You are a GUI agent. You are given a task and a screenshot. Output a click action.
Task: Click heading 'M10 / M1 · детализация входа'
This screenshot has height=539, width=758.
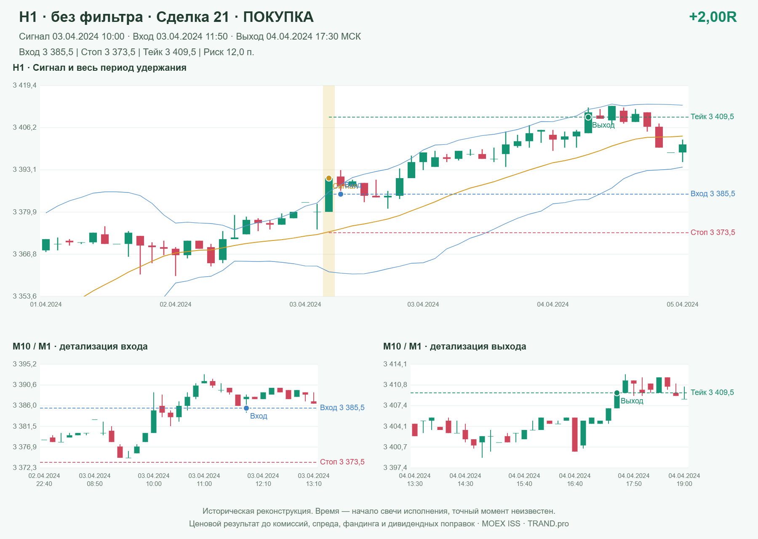point(80,347)
